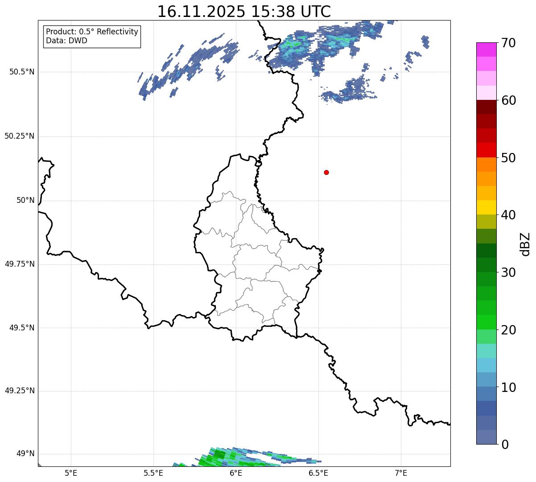Screen dimensions: 536x482
Task: Click the colorbar tick label 20
Action: [x=508, y=330]
